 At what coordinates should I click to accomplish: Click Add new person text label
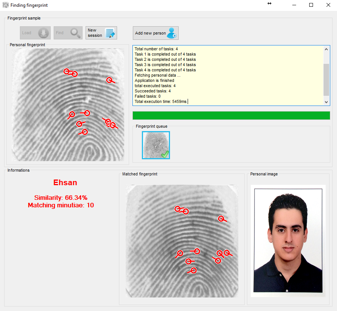point(150,33)
